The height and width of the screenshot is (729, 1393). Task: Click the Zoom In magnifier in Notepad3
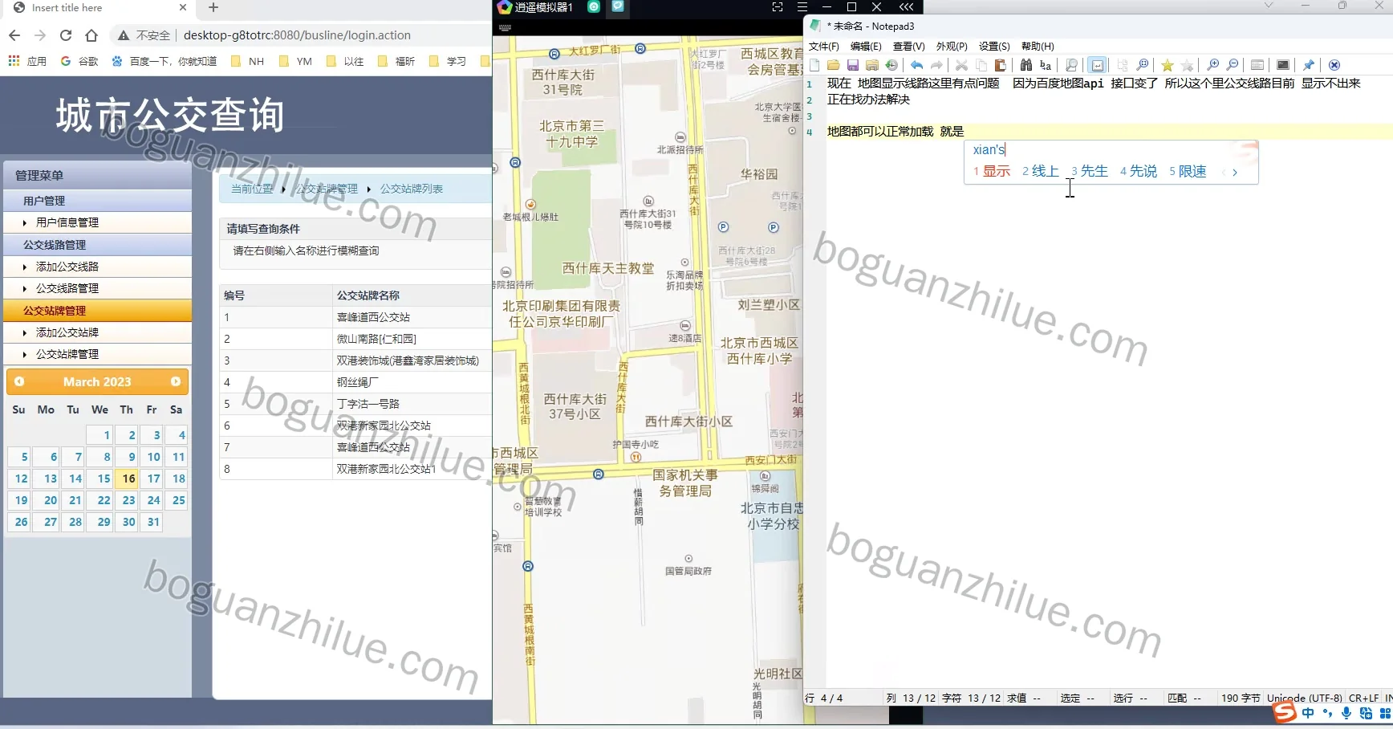coord(1213,65)
